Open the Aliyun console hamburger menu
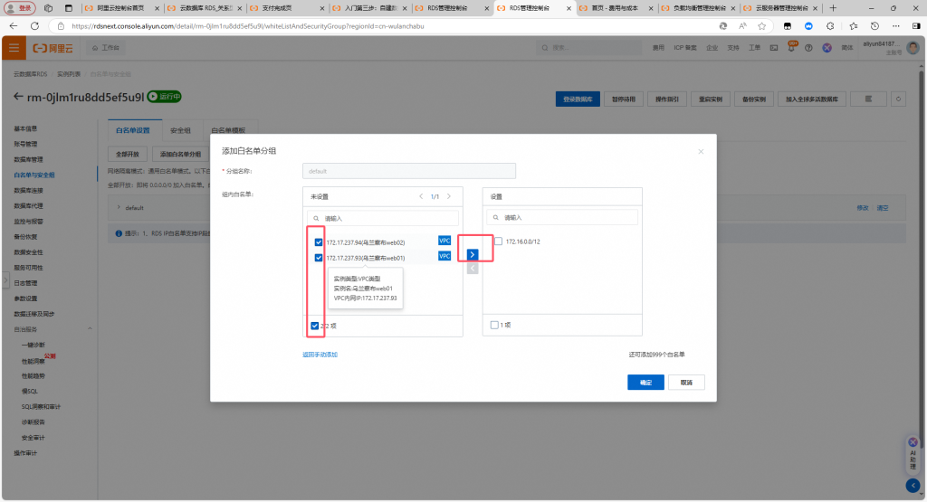The height and width of the screenshot is (502, 927). tap(15, 47)
